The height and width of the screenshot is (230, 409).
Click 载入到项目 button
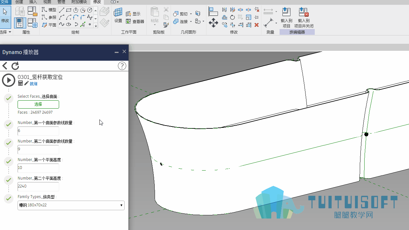(287, 18)
